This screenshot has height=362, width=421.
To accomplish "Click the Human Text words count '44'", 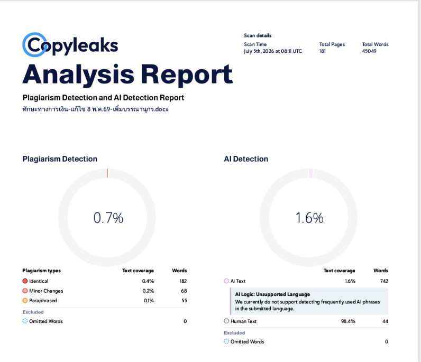I will click(x=385, y=321).
